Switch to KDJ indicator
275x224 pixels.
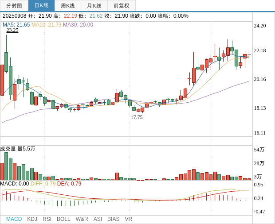pos(32,219)
